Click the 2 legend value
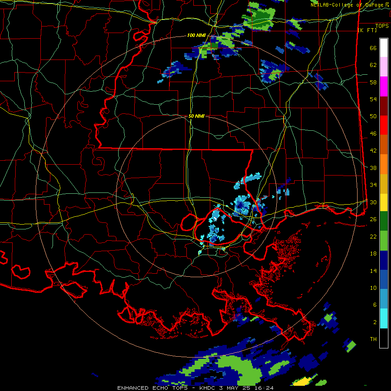 [x=375, y=322]
